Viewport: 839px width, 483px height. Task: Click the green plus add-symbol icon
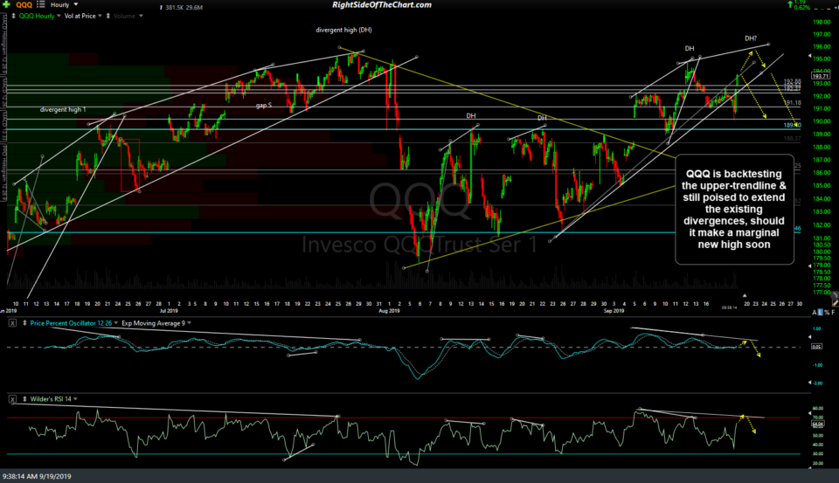click(6, 4)
